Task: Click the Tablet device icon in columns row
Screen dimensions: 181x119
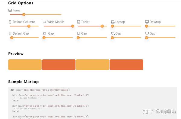Action: tap(78, 22)
